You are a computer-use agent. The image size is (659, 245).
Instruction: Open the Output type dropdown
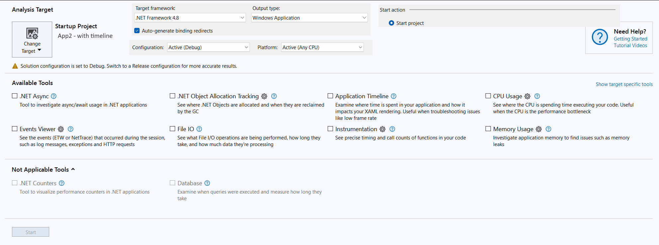click(x=309, y=18)
